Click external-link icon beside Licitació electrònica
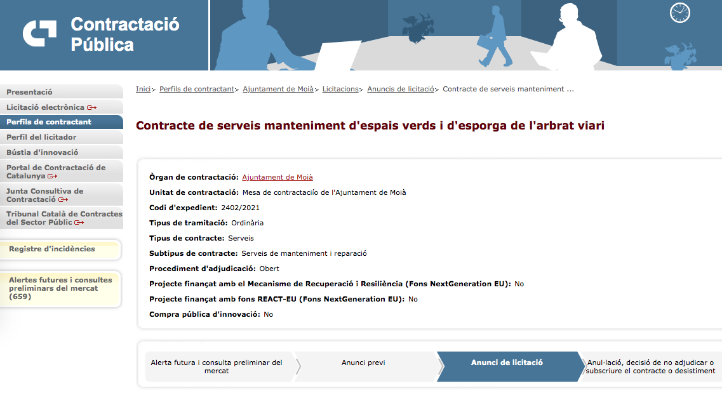Image resolution: width=722 pixels, height=405 pixels. [92, 108]
